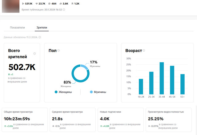The image size is (197, 135).
Task: Switch to the Показатели tab
Action: pyautogui.click(x=17, y=28)
